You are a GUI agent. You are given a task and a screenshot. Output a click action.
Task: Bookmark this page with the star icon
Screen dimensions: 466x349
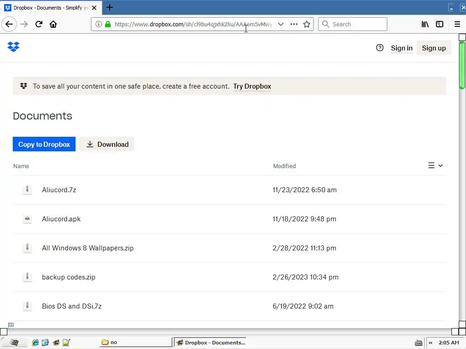(x=307, y=25)
